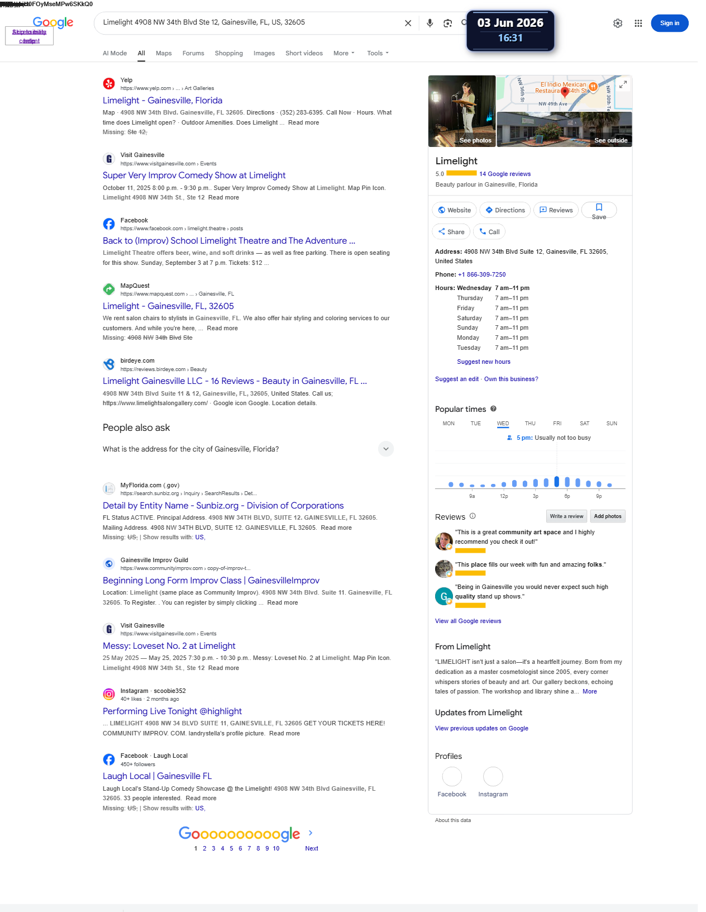Image resolution: width=706 pixels, height=912 pixels.
Task: Click the Instagram favicon for the scoobie352 result
Action: (109, 694)
